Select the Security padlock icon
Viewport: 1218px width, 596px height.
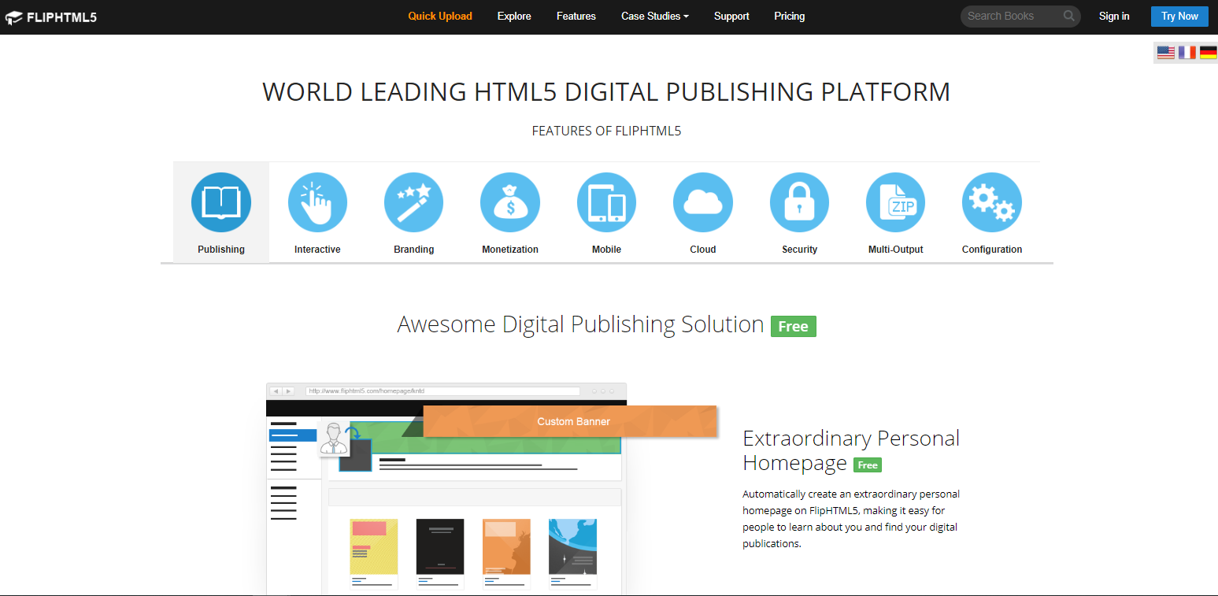point(799,202)
